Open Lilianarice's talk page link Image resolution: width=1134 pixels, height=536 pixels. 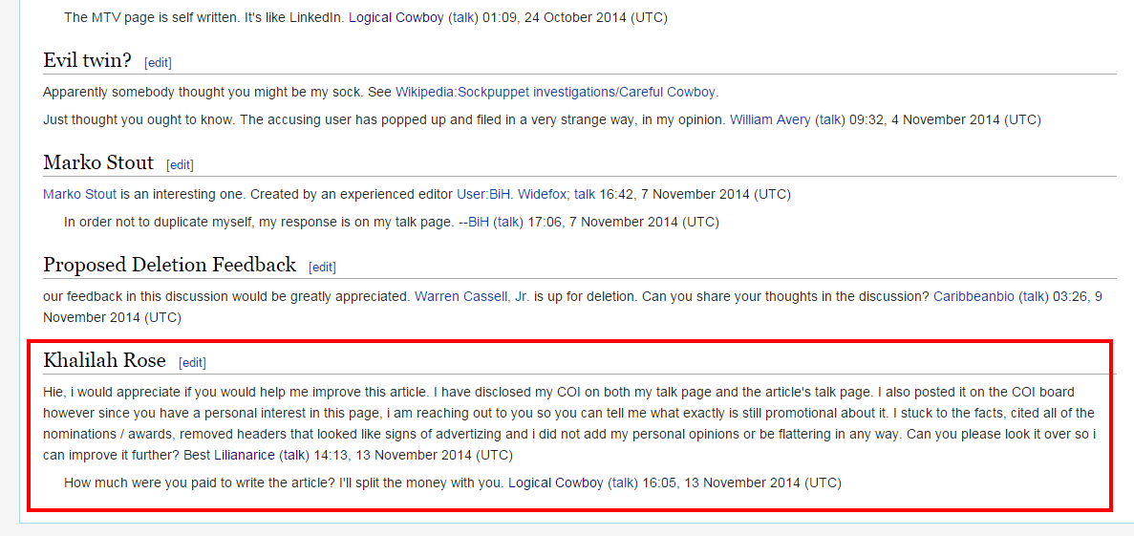pos(293,455)
